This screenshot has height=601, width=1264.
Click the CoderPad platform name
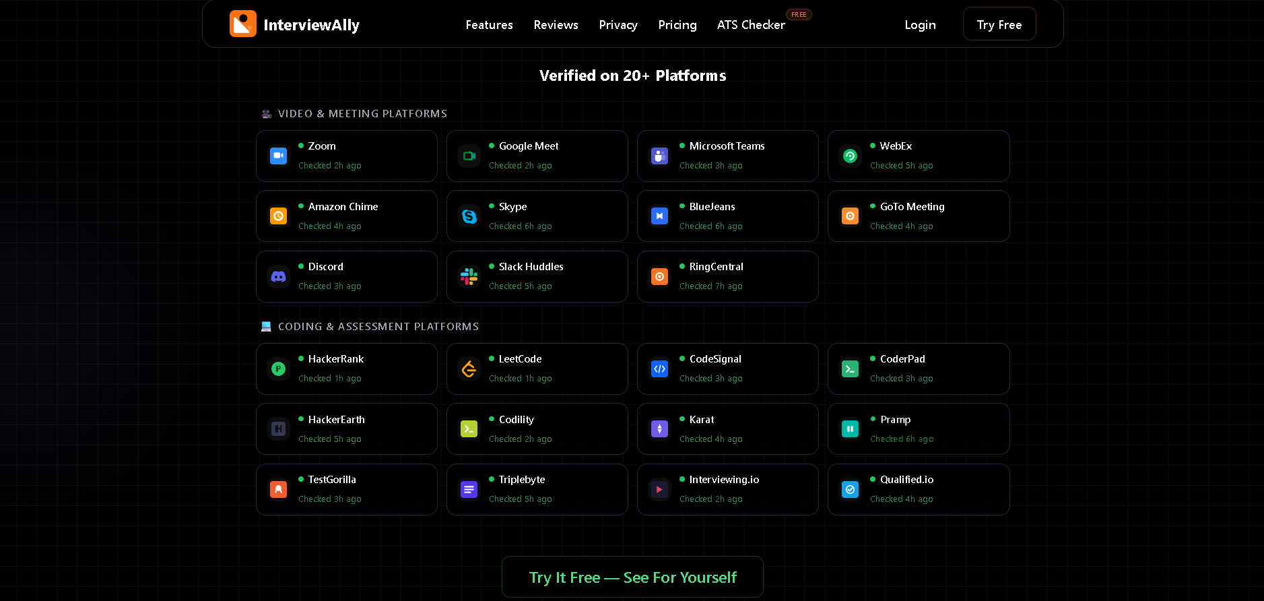pos(902,359)
